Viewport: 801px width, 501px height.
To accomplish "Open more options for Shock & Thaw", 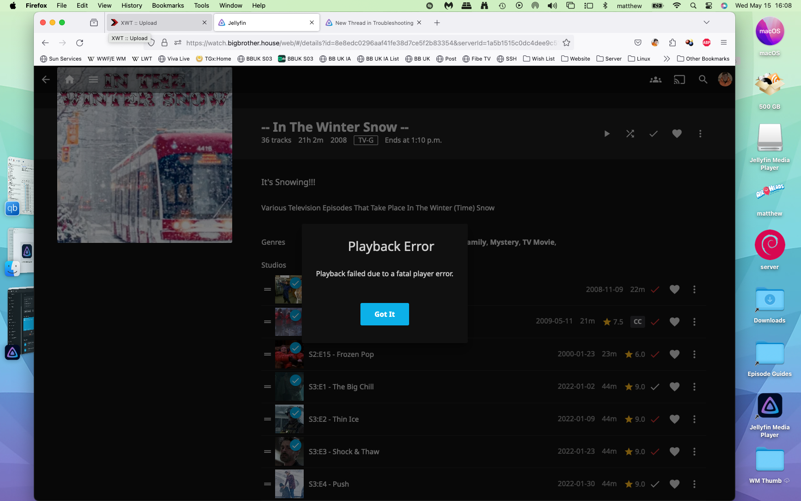I will click(694, 452).
